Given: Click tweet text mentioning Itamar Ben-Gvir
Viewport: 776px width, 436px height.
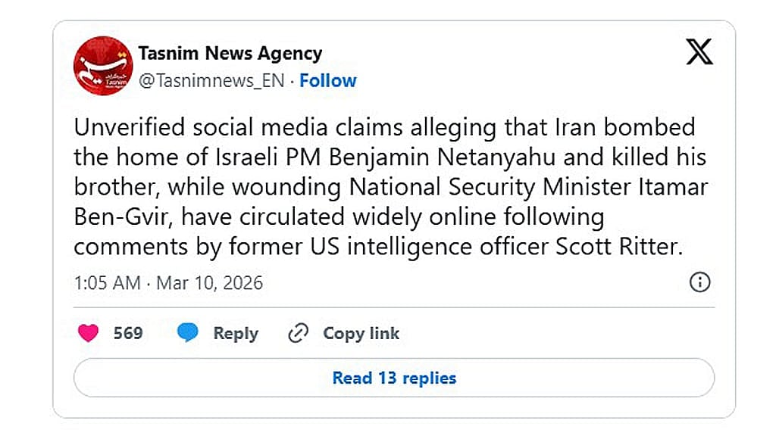Looking at the screenshot, I should [x=673, y=187].
